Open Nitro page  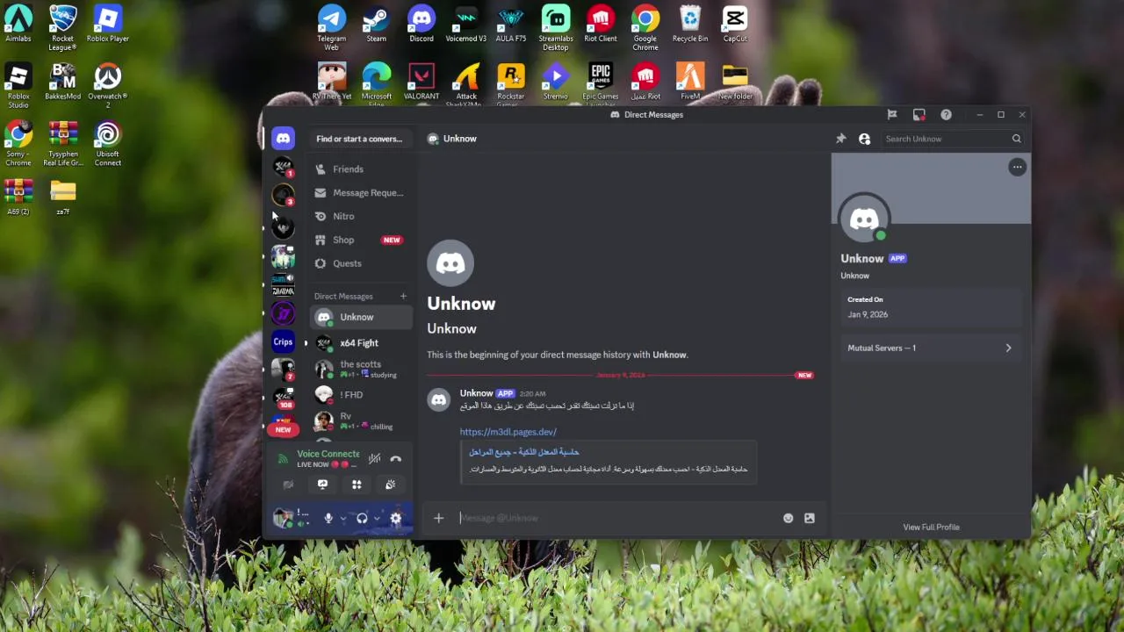point(361,216)
